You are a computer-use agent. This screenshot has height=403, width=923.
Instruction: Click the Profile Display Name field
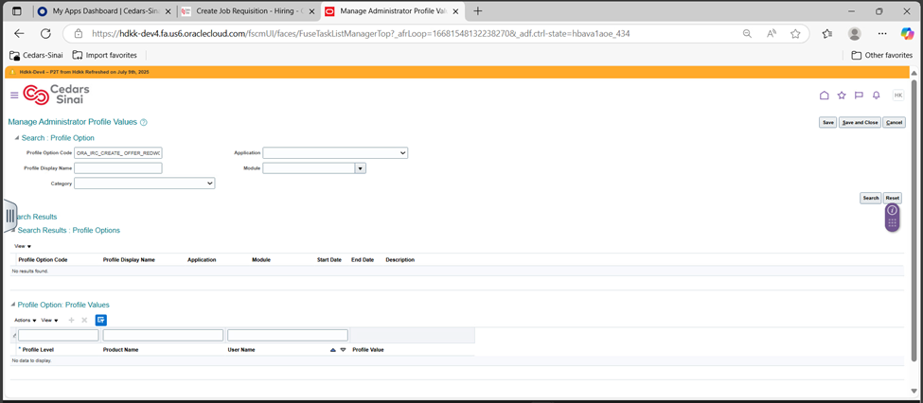point(117,168)
